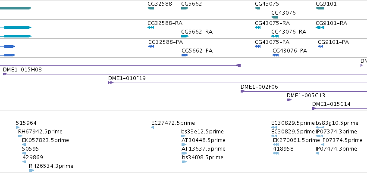
Task: Select the 418958 feature arrows
Action: pyautogui.click(x=276, y=153)
